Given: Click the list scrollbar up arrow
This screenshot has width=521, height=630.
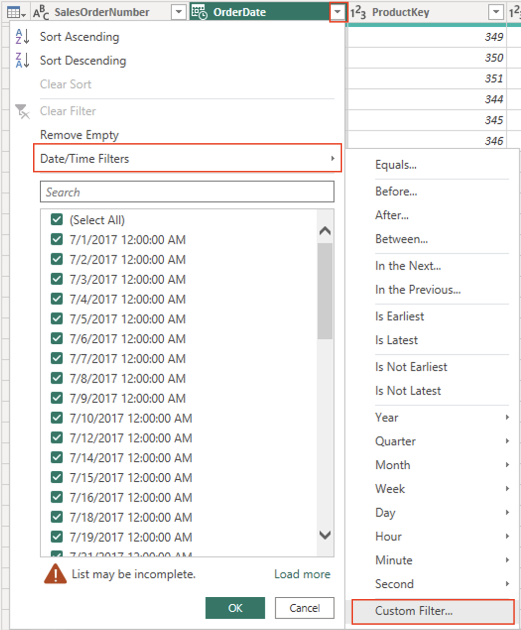Looking at the screenshot, I should (x=325, y=231).
